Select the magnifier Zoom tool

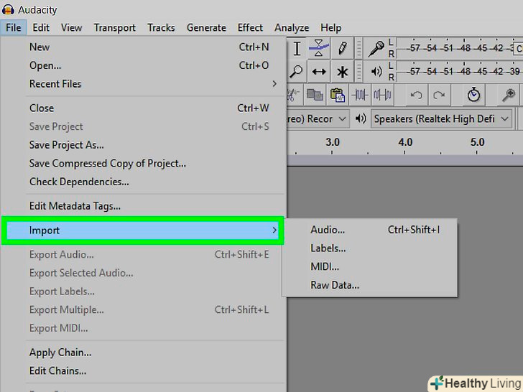pyautogui.click(x=296, y=71)
